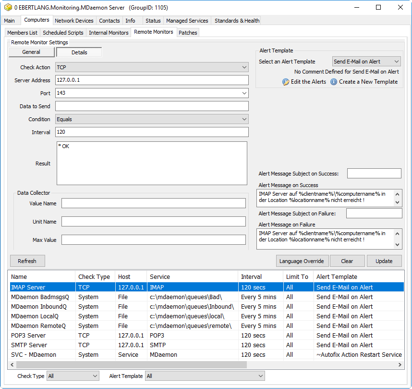The width and height of the screenshot is (412, 389).
Task: Select the POP3 Server monitor row
Action: [x=28, y=335]
